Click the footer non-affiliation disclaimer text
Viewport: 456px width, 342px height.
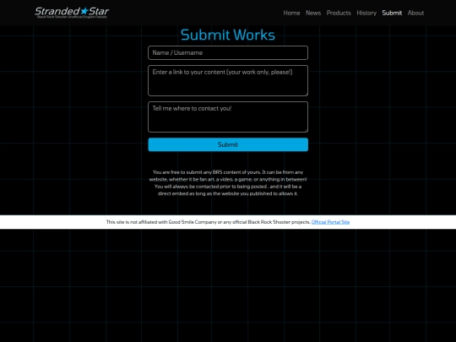[x=209, y=222]
